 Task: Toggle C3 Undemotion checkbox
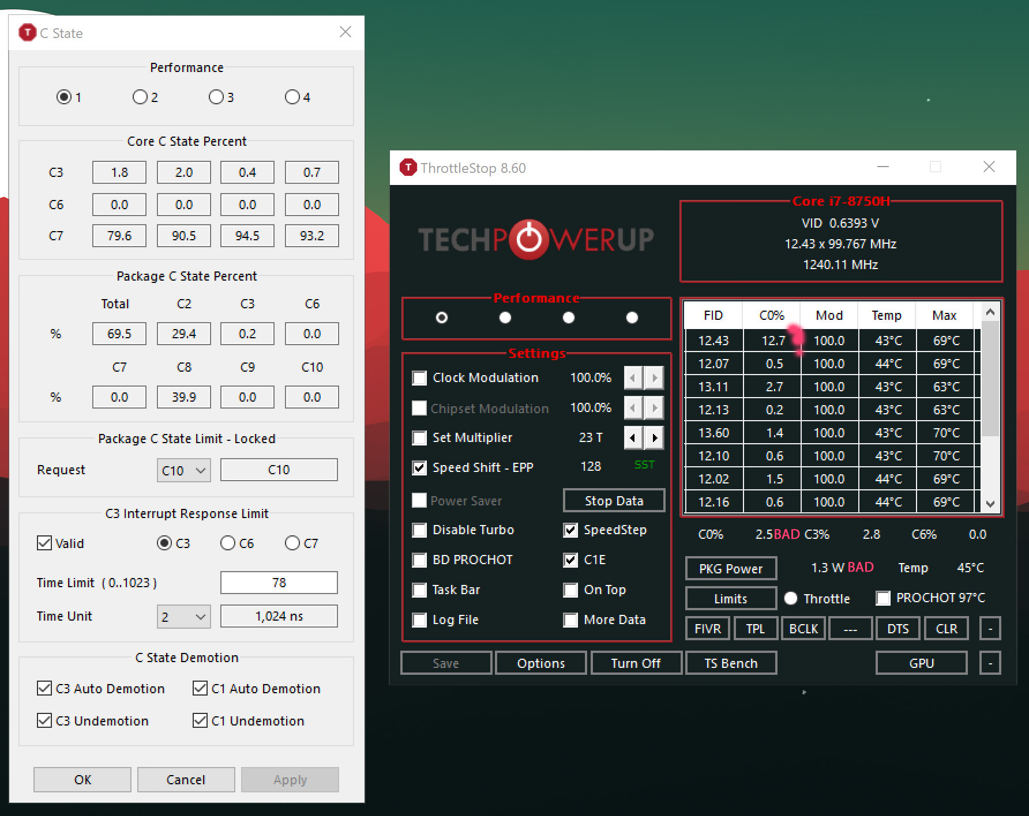tap(44, 720)
